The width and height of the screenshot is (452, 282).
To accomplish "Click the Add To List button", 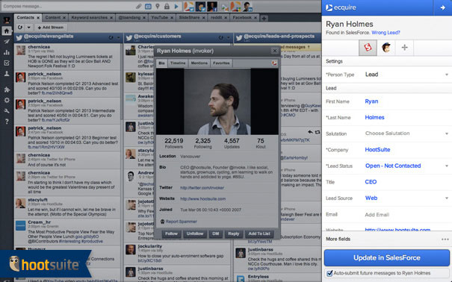I will point(259,234).
